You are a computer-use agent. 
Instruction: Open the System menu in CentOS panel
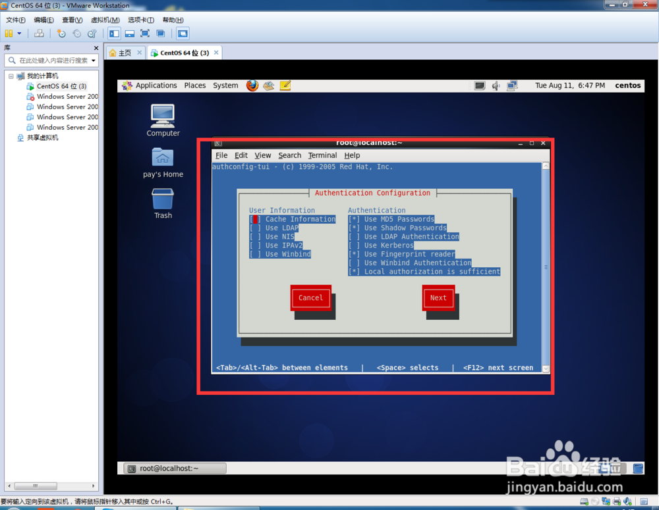pyautogui.click(x=225, y=86)
